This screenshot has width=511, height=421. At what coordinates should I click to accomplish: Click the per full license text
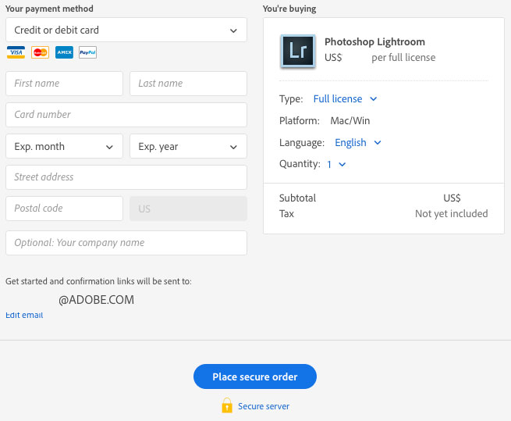tap(403, 58)
